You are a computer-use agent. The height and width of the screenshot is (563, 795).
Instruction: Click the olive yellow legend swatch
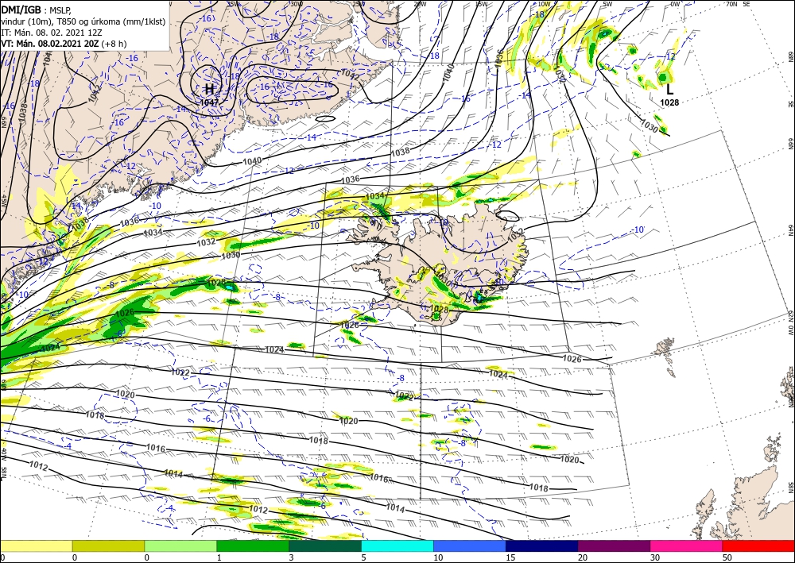[108, 546]
